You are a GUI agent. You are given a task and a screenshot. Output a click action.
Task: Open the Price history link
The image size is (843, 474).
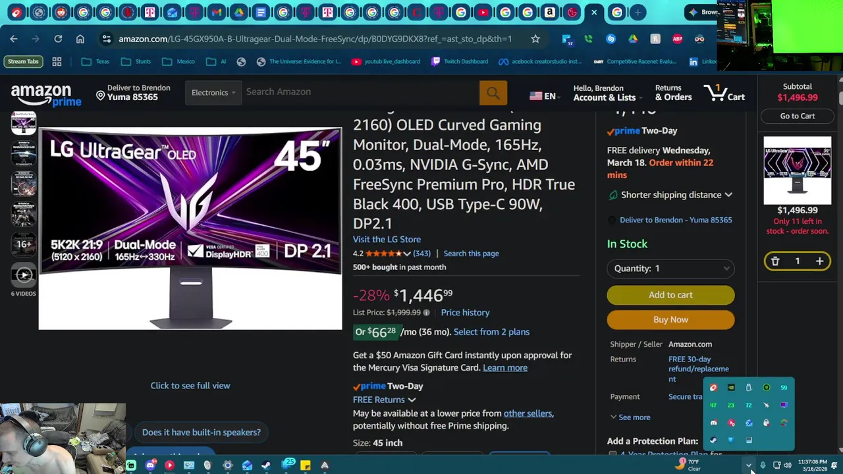tap(465, 313)
